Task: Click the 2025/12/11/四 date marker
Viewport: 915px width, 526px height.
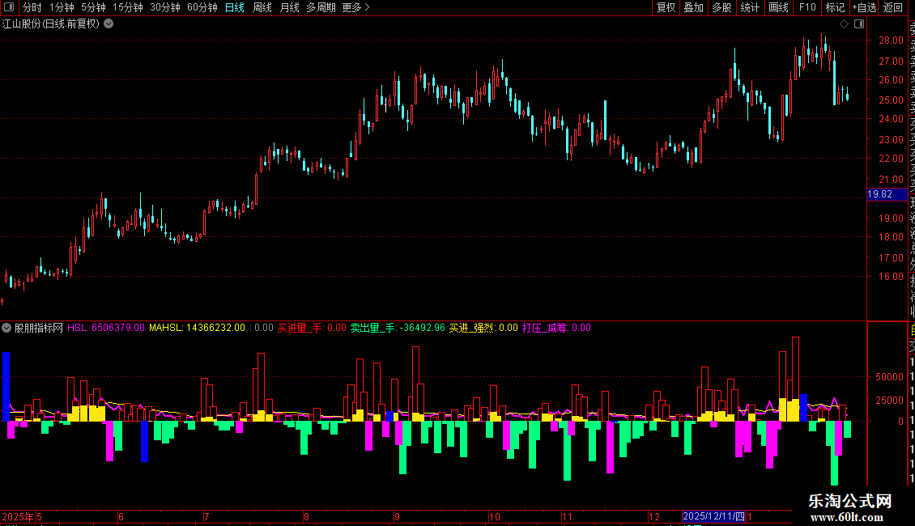Action: pos(713,516)
